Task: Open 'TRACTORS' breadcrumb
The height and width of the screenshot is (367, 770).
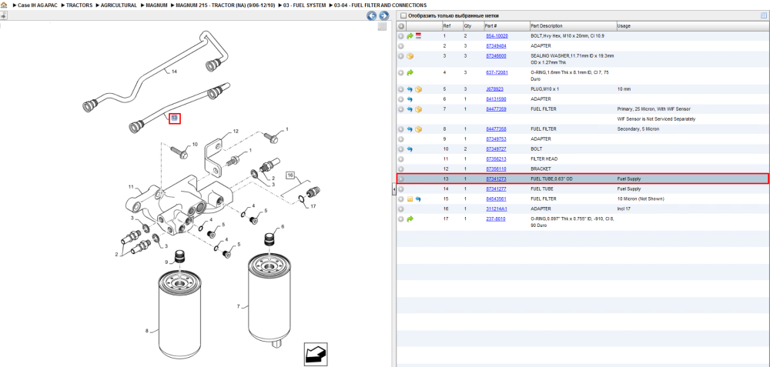Action: pyautogui.click(x=79, y=5)
